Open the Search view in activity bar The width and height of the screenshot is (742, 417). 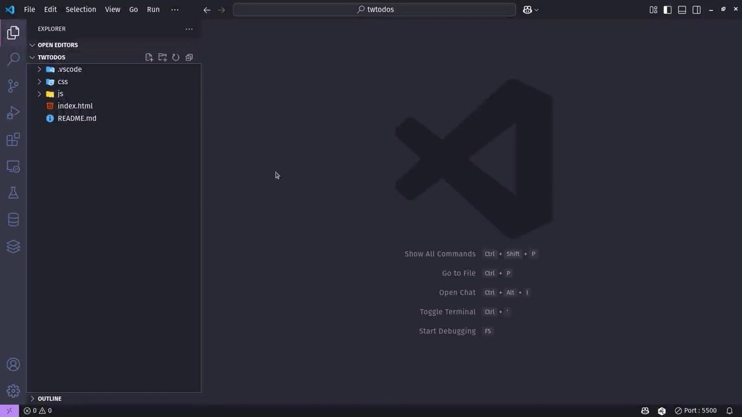(13, 59)
